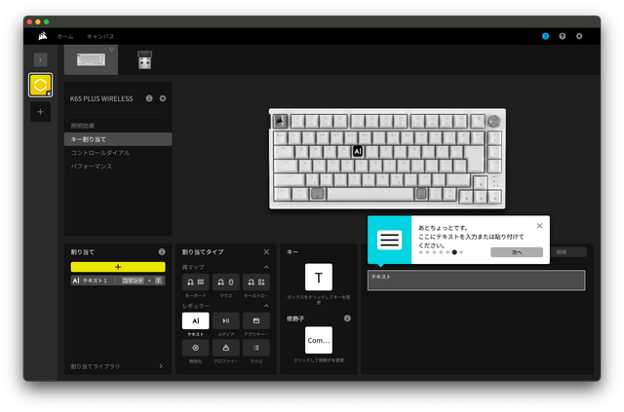Open the K65 Plus Wireless device settings gear
This screenshot has width=624, height=412.
point(163,98)
